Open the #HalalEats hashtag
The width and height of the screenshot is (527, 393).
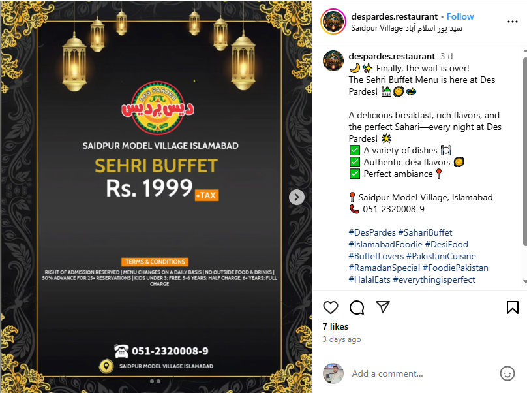(369, 279)
